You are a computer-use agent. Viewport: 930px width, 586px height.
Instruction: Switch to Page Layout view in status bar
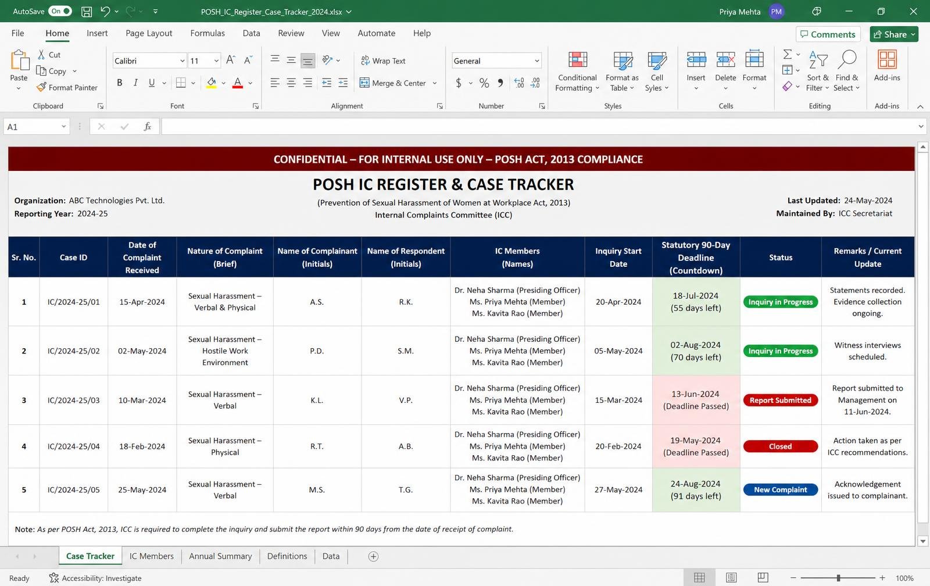pos(731,577)
